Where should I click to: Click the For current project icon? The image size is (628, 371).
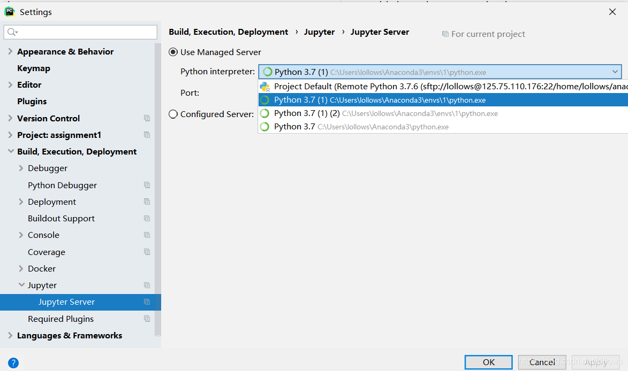(445, 34)
